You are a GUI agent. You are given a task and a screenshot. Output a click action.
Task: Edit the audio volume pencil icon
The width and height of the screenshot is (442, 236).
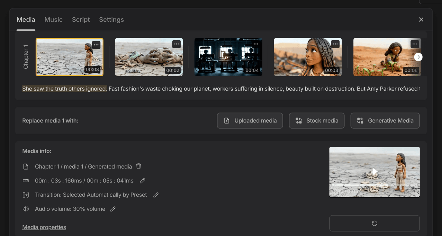click(113, 209)
